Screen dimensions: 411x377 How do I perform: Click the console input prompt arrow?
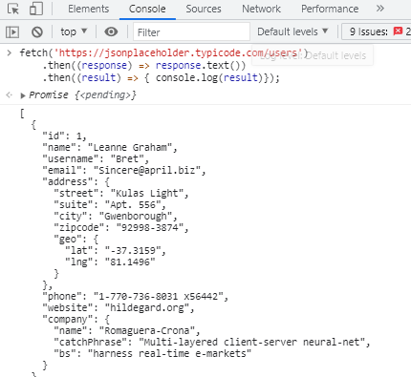(x=10, y=52)
